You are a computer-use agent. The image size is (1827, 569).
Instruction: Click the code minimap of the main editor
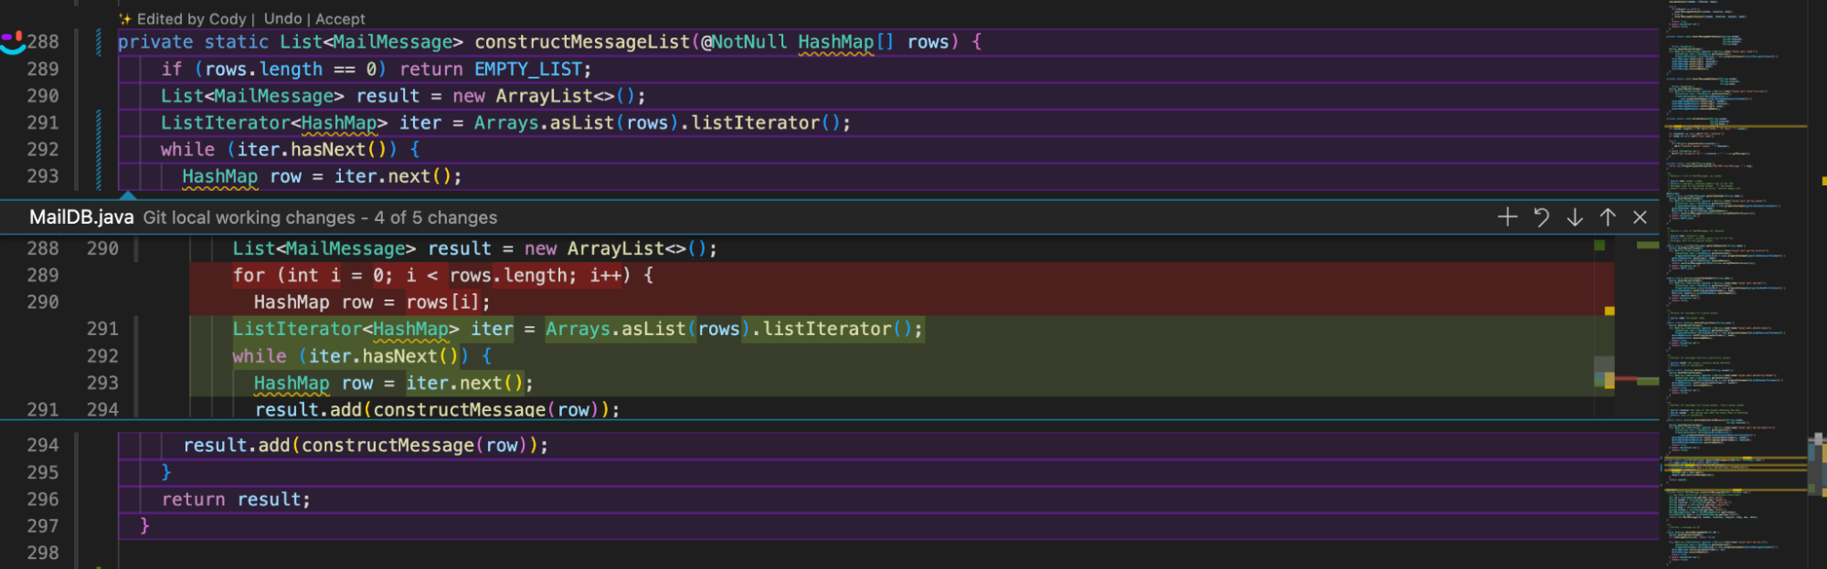tap(1733, 284)
